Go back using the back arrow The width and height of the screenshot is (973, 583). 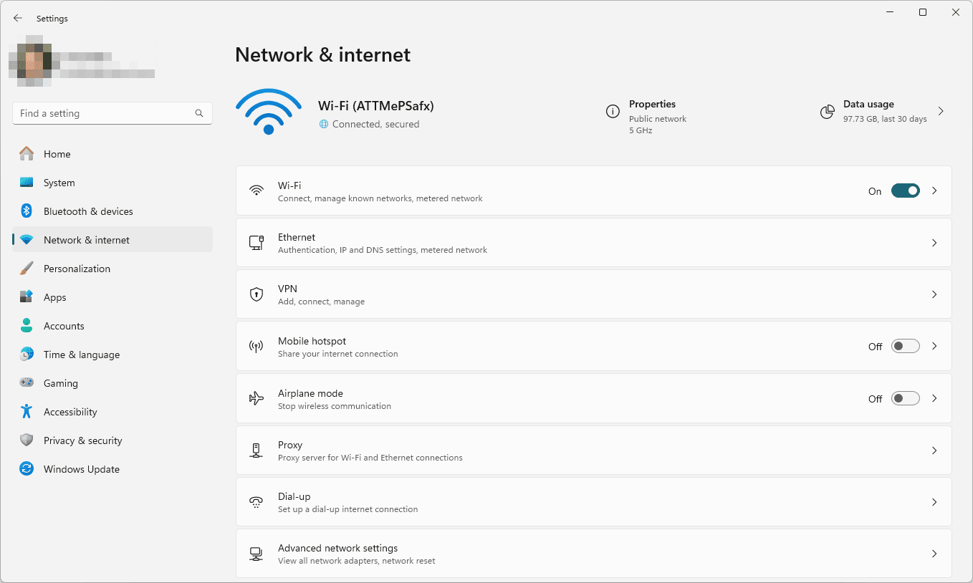click(x=18, y=19)
